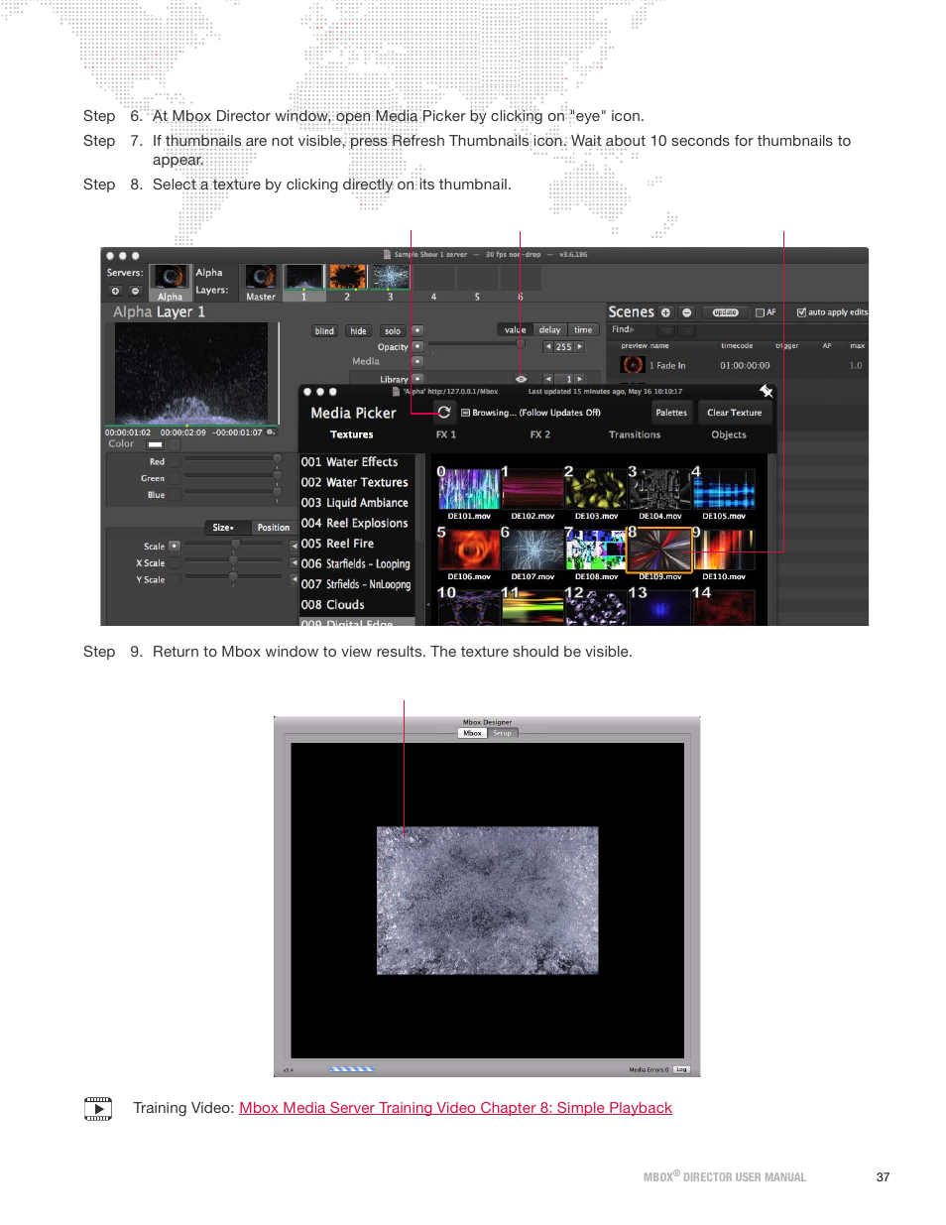Select the delay tab
946x1225 pixels.
(550, 330)
